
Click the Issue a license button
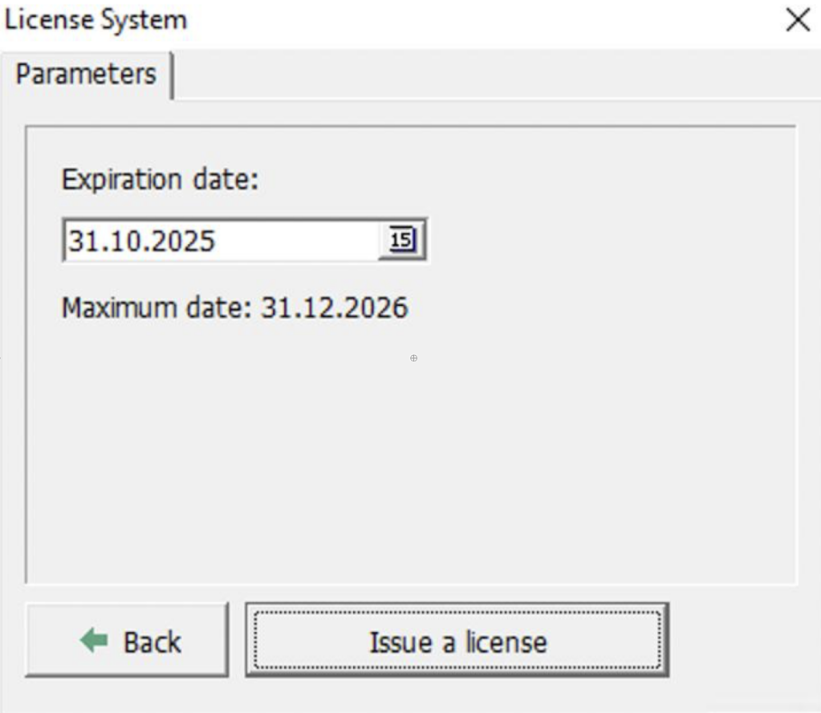coord(457,641)
